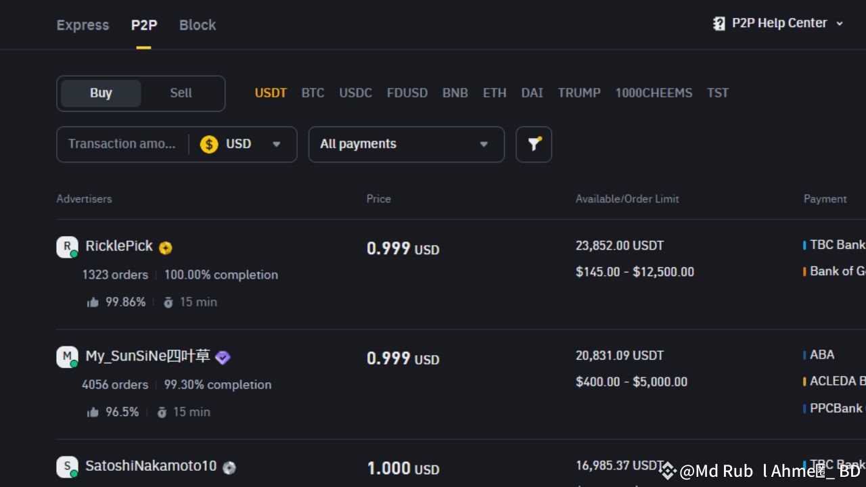Viewport: 866px width, 487px height.
Task: Click the yellow USD dollar coin icon
Action: click(209, 144)
